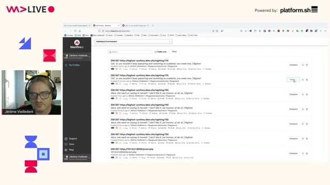Viewport: 330px width, 185px height.
Task: Close the My Profiles - Blackfire tab
Action: (x=119, y=26)
